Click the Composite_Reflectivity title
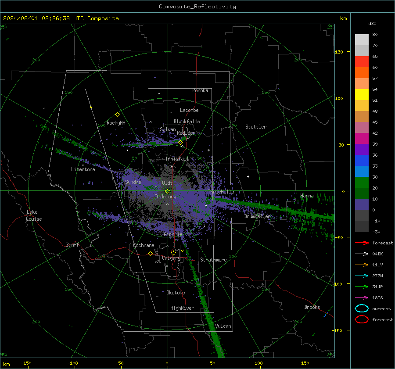 click(x=197, y=7)
